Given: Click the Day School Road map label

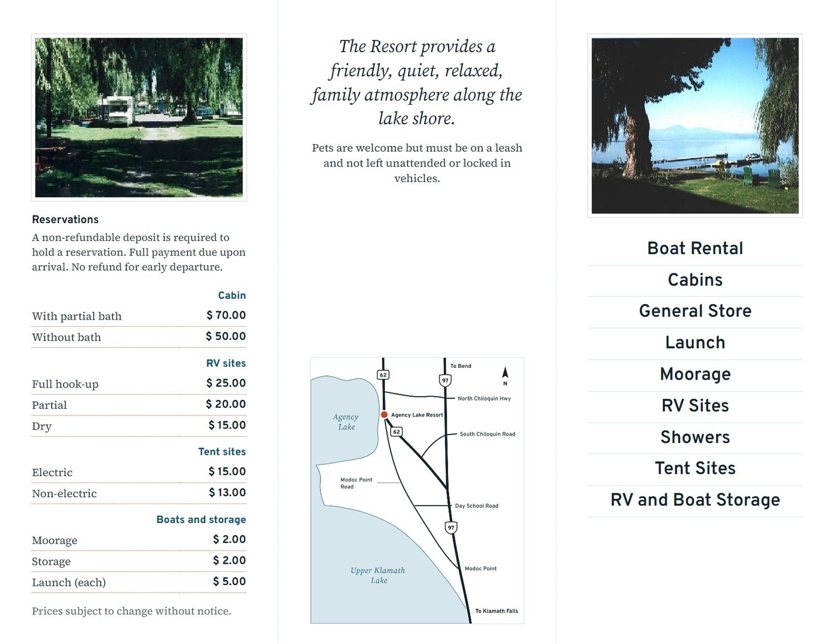Looking at the screenshot, I should coord(477,506).
